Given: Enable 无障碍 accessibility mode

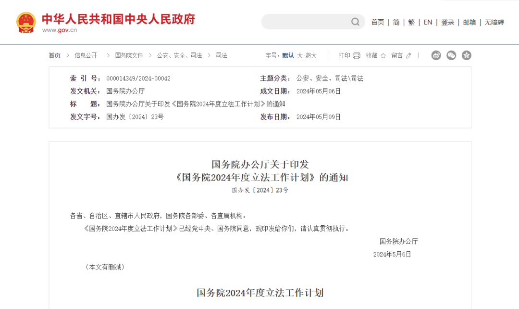Looking at the screenshot, I should [494, 22].
